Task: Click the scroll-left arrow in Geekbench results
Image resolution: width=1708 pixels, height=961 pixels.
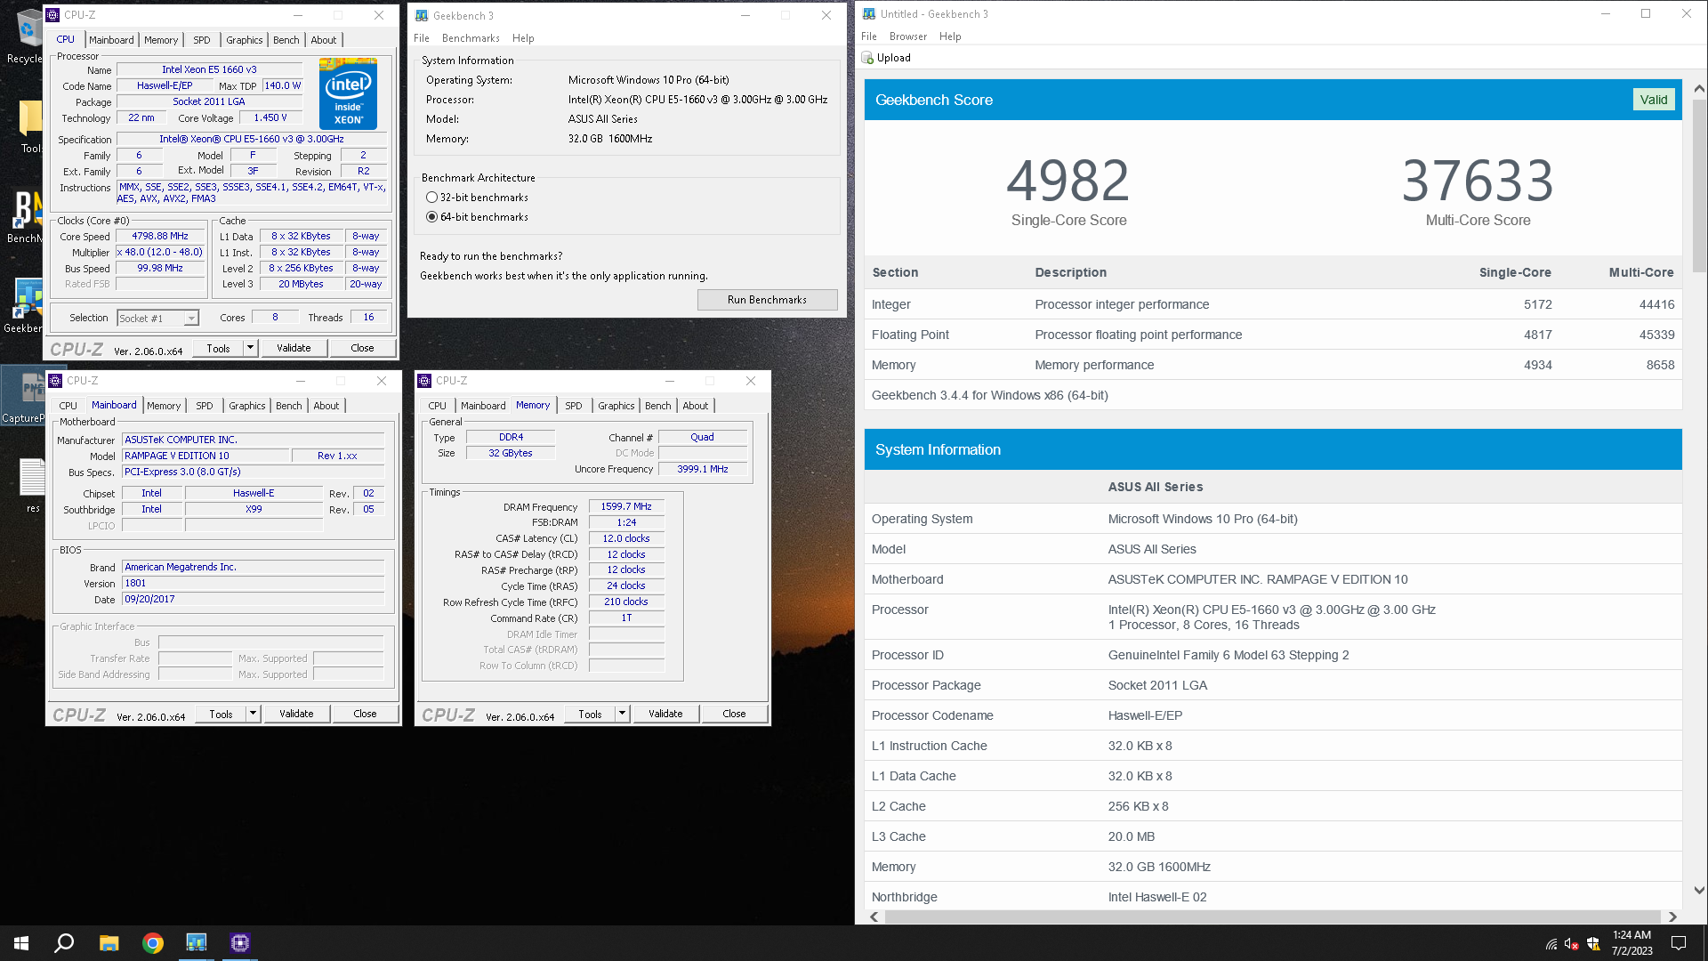Action: coord(874,917)
